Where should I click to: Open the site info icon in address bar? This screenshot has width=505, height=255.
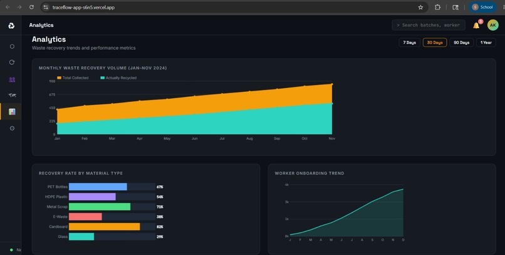coord(46,7)
